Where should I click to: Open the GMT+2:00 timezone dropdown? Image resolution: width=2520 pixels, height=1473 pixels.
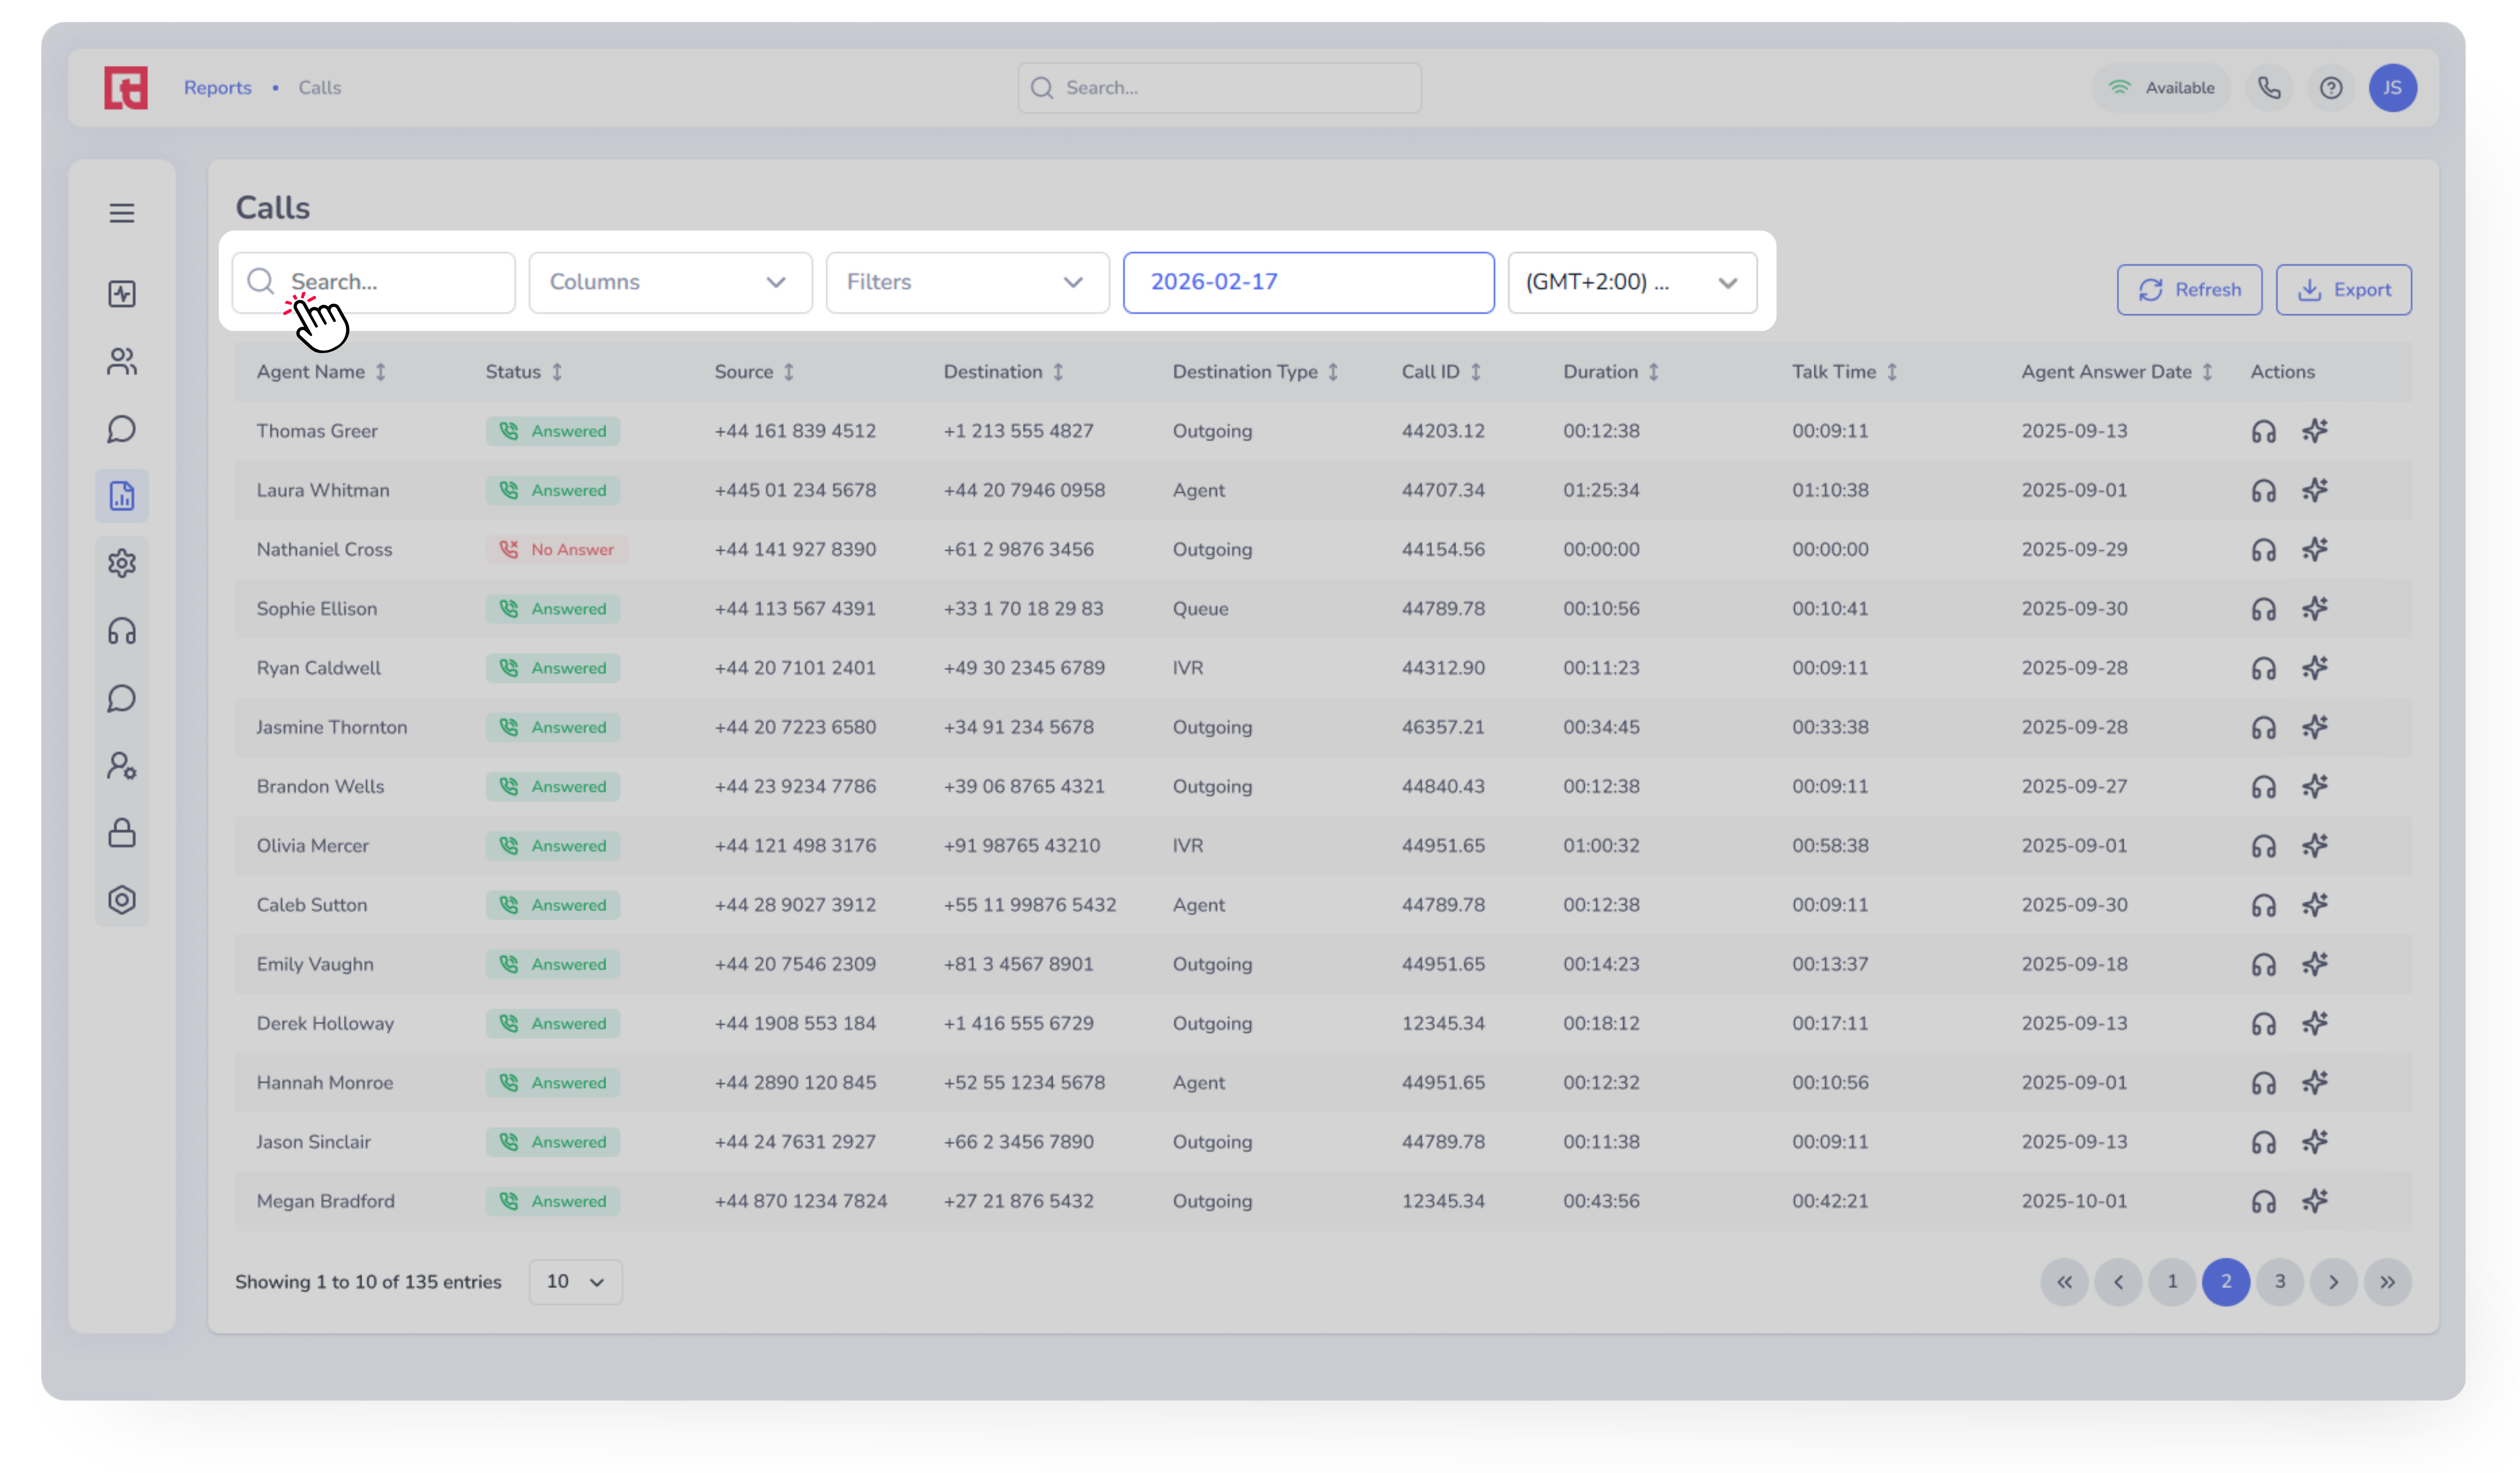(1631, 282)
